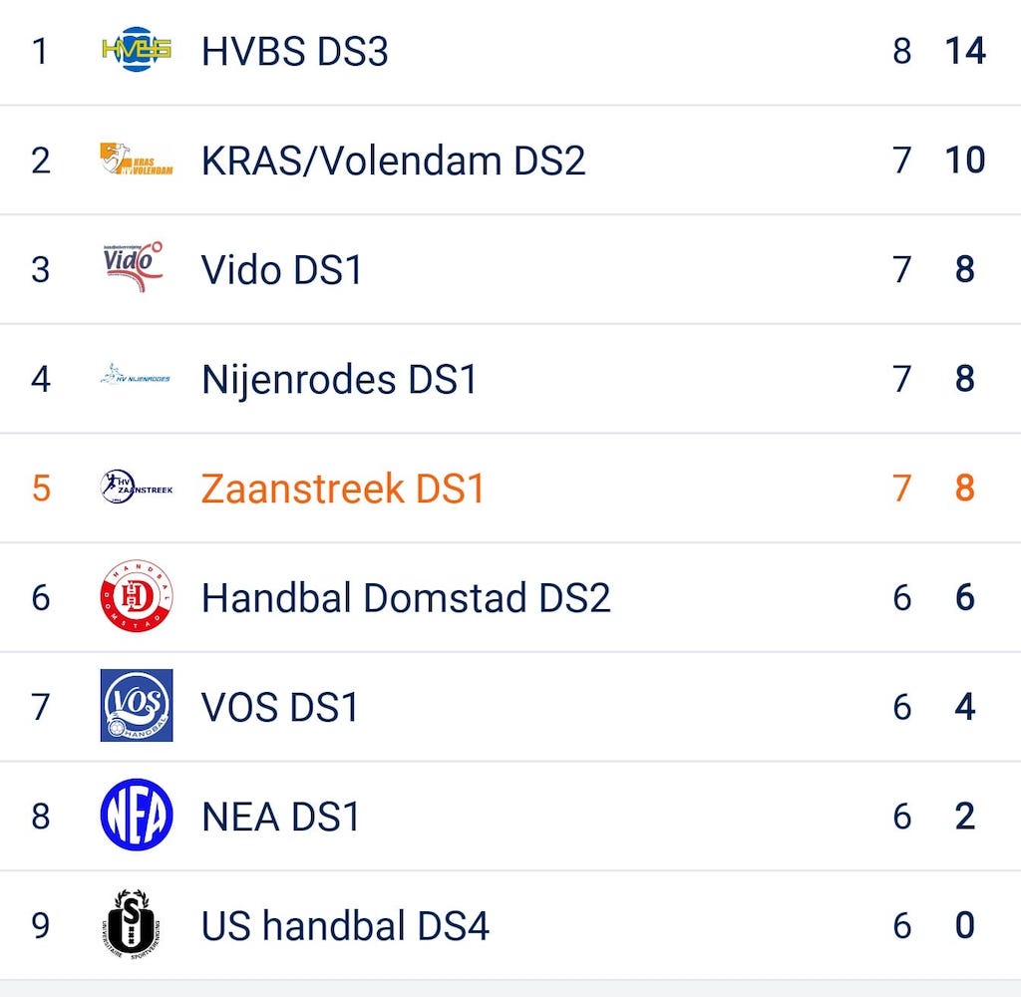Select the VOS DS1 team name

pos(279,707)
